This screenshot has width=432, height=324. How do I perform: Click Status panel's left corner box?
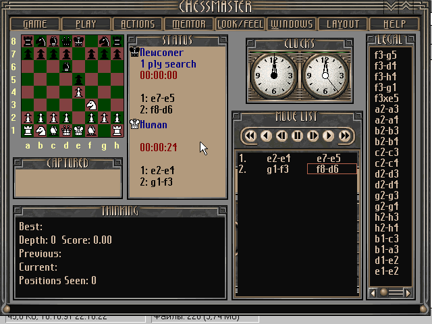132,40
